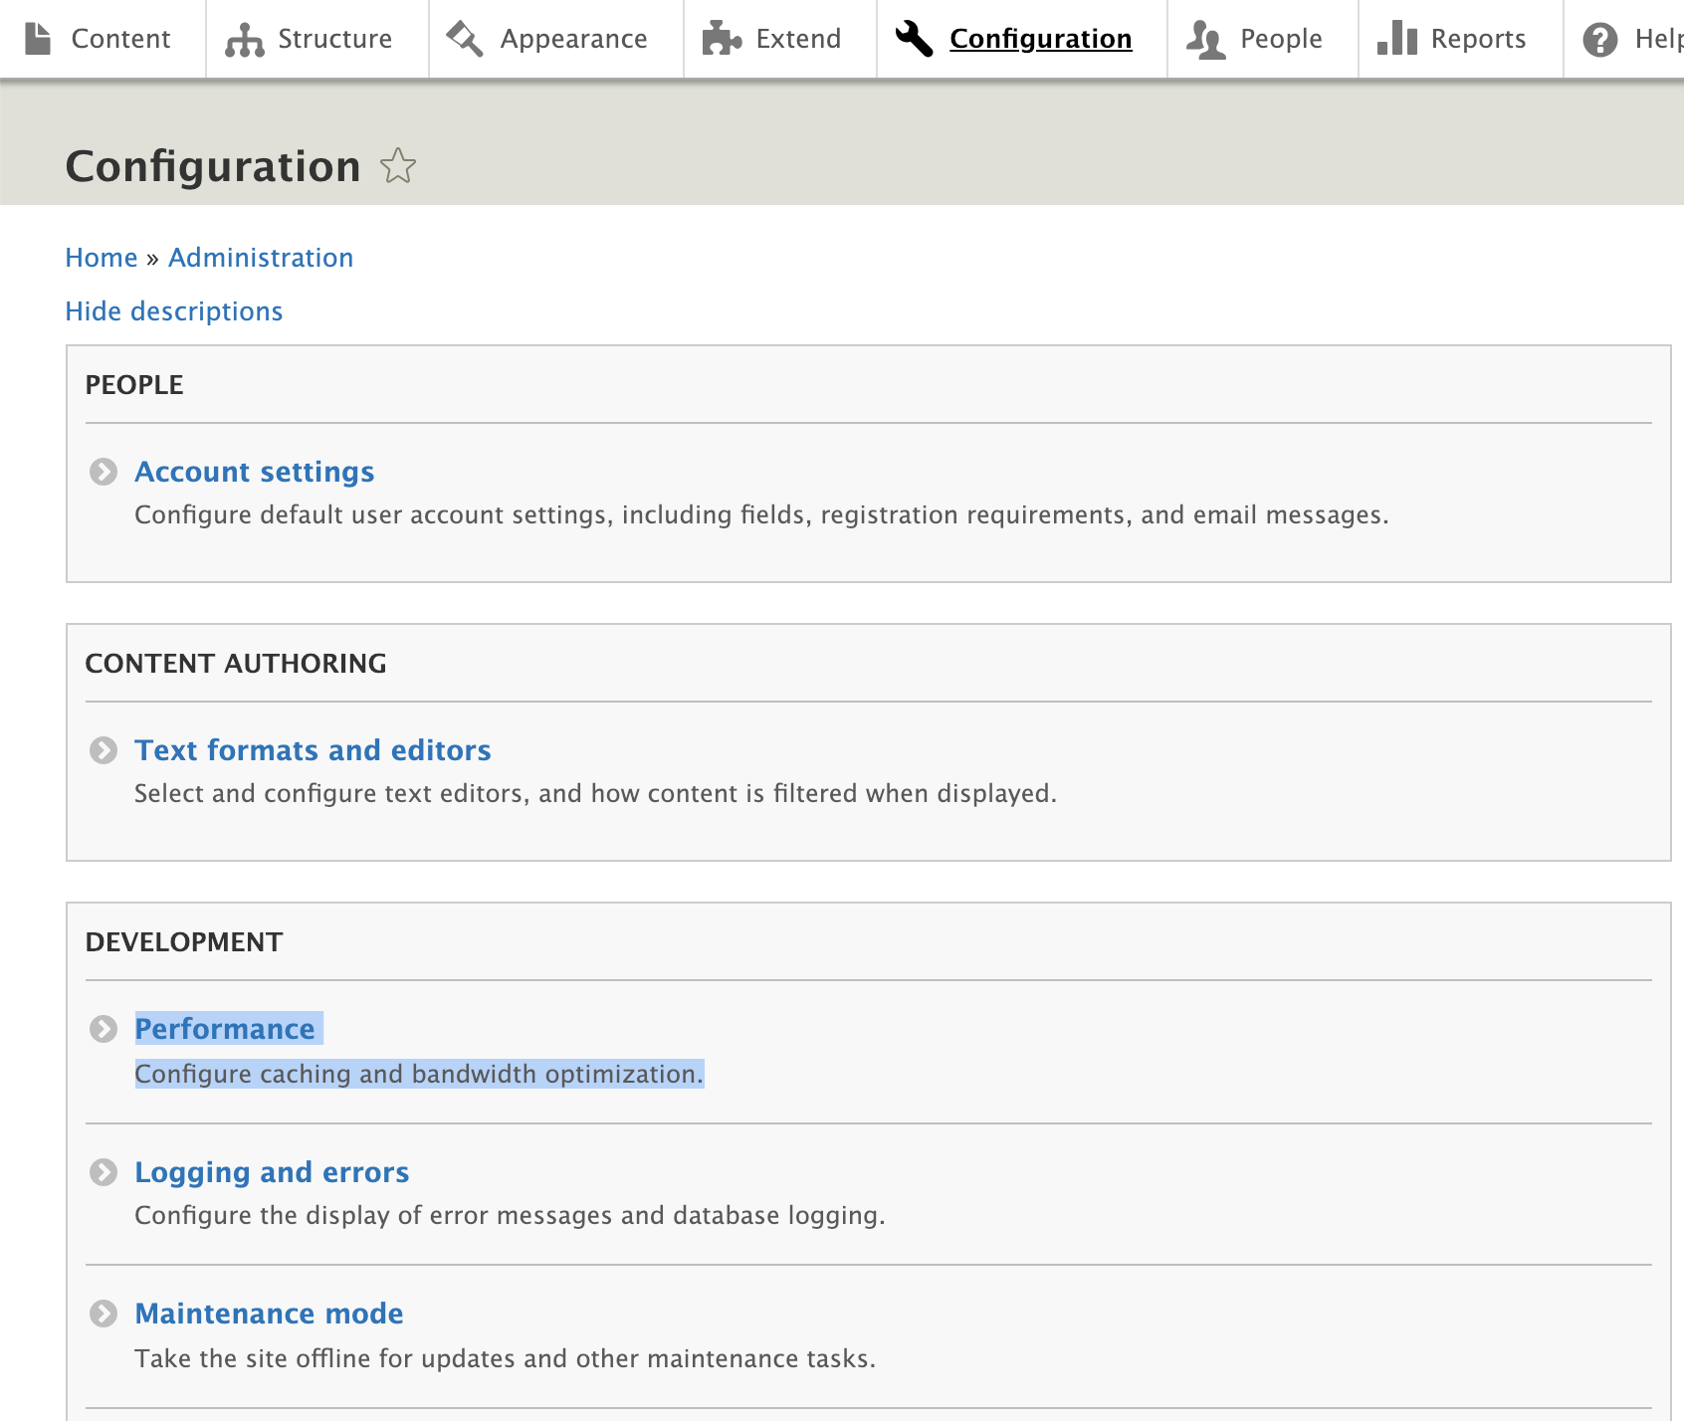Click the Configuration wrench icon
1684x1421 pixels.
[x=914, y=39]
